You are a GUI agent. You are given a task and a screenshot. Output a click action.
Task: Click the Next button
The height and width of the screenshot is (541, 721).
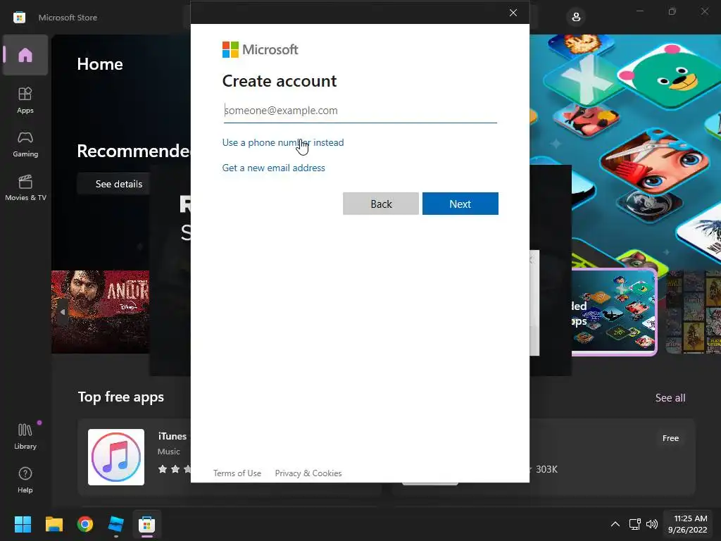(x=460, y=204)
